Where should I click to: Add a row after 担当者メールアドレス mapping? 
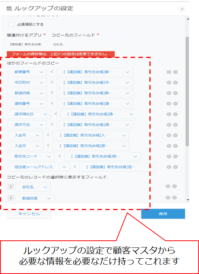(169, 167)
